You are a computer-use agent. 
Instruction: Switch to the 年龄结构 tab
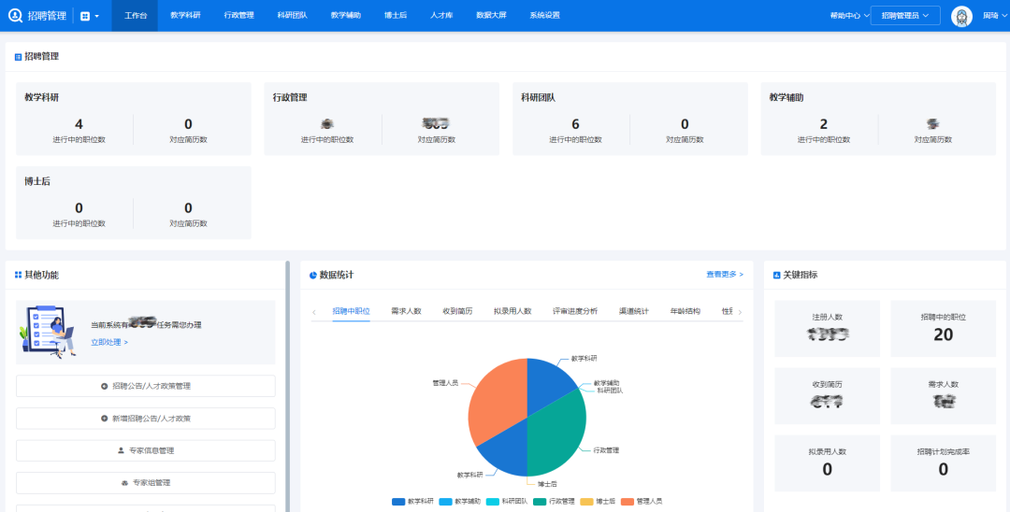(x=685, y=311)
